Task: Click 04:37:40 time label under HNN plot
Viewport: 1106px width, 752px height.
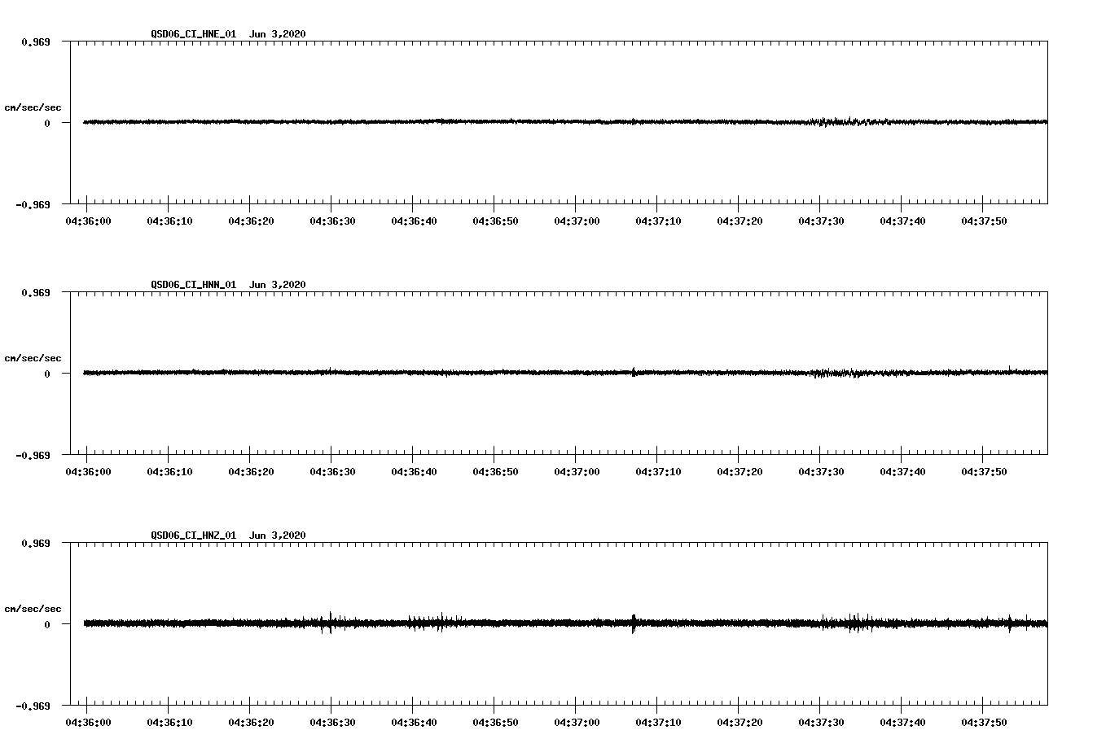Action: (x=902, y=472)
